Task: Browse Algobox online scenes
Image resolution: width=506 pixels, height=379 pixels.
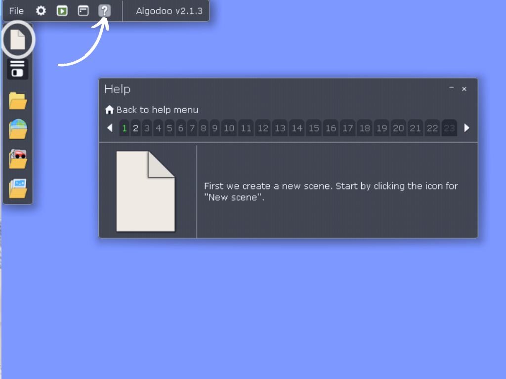Action: tap(17, 129)
